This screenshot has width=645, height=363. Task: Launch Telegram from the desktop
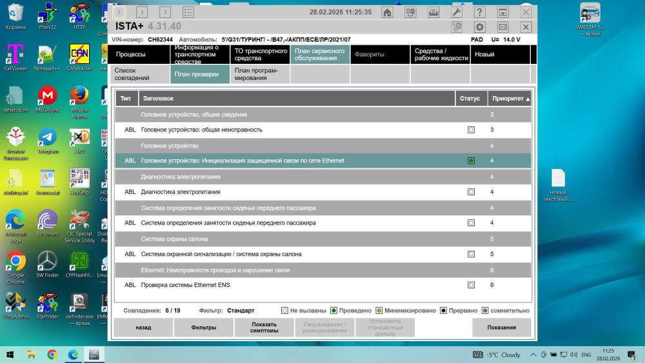point(47,141)
